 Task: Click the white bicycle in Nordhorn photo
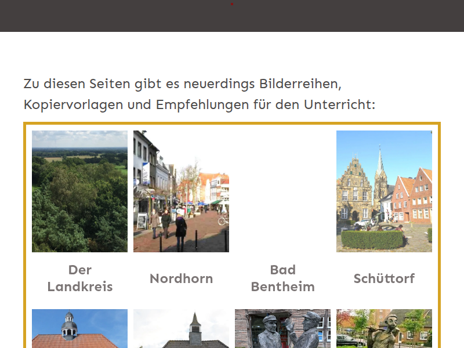coord(223,221)
